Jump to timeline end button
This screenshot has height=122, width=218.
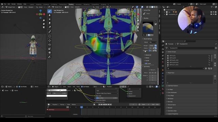click(111, 105)
